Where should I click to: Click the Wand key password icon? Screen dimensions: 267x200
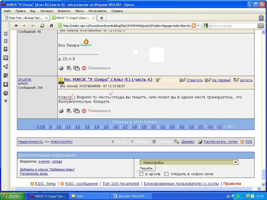pos(33,25)
